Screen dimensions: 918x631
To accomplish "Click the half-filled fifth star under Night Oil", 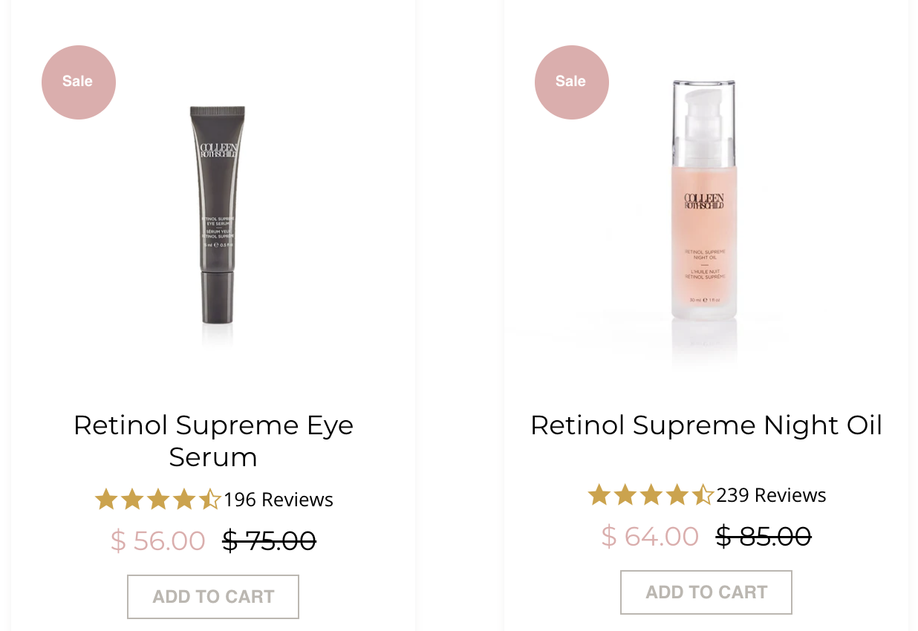I will point(703,495).
